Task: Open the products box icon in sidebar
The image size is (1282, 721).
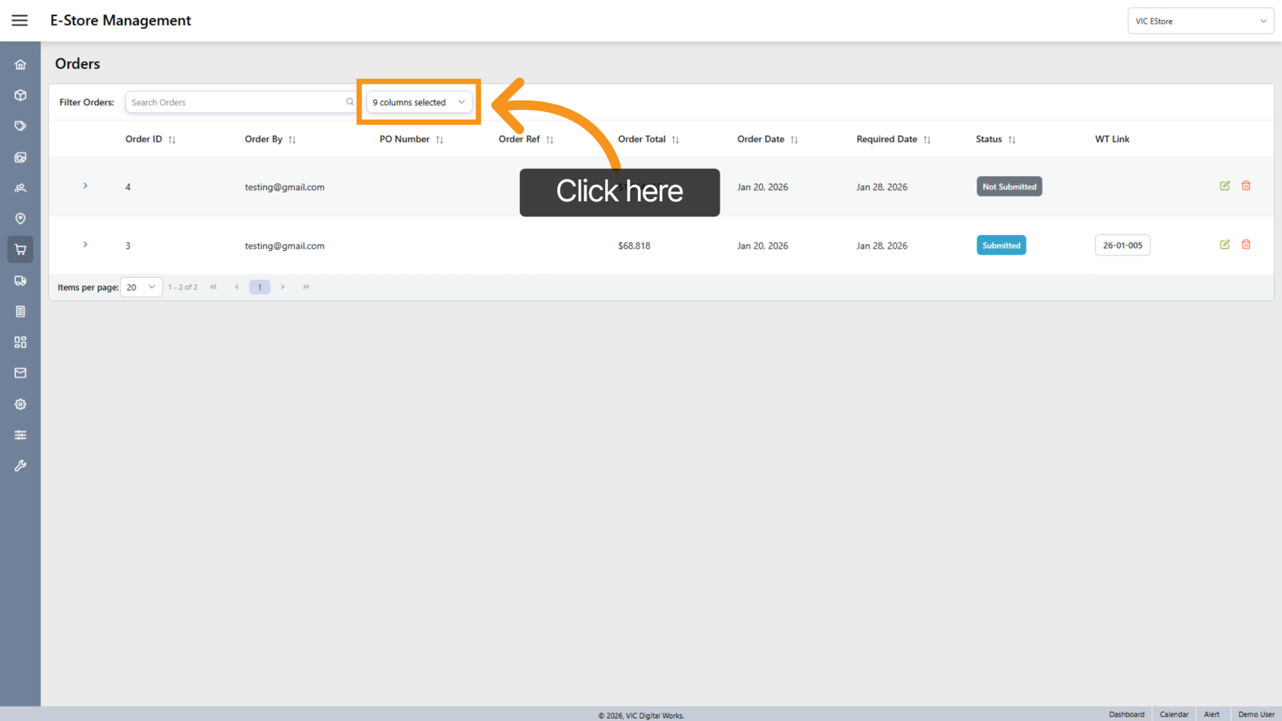Action: click(21, 95)
